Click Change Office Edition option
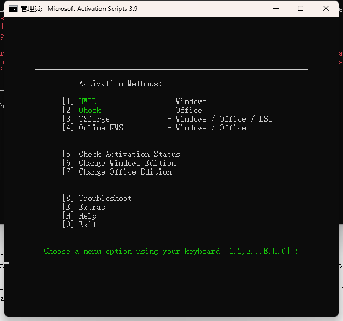 coord(125,172)
